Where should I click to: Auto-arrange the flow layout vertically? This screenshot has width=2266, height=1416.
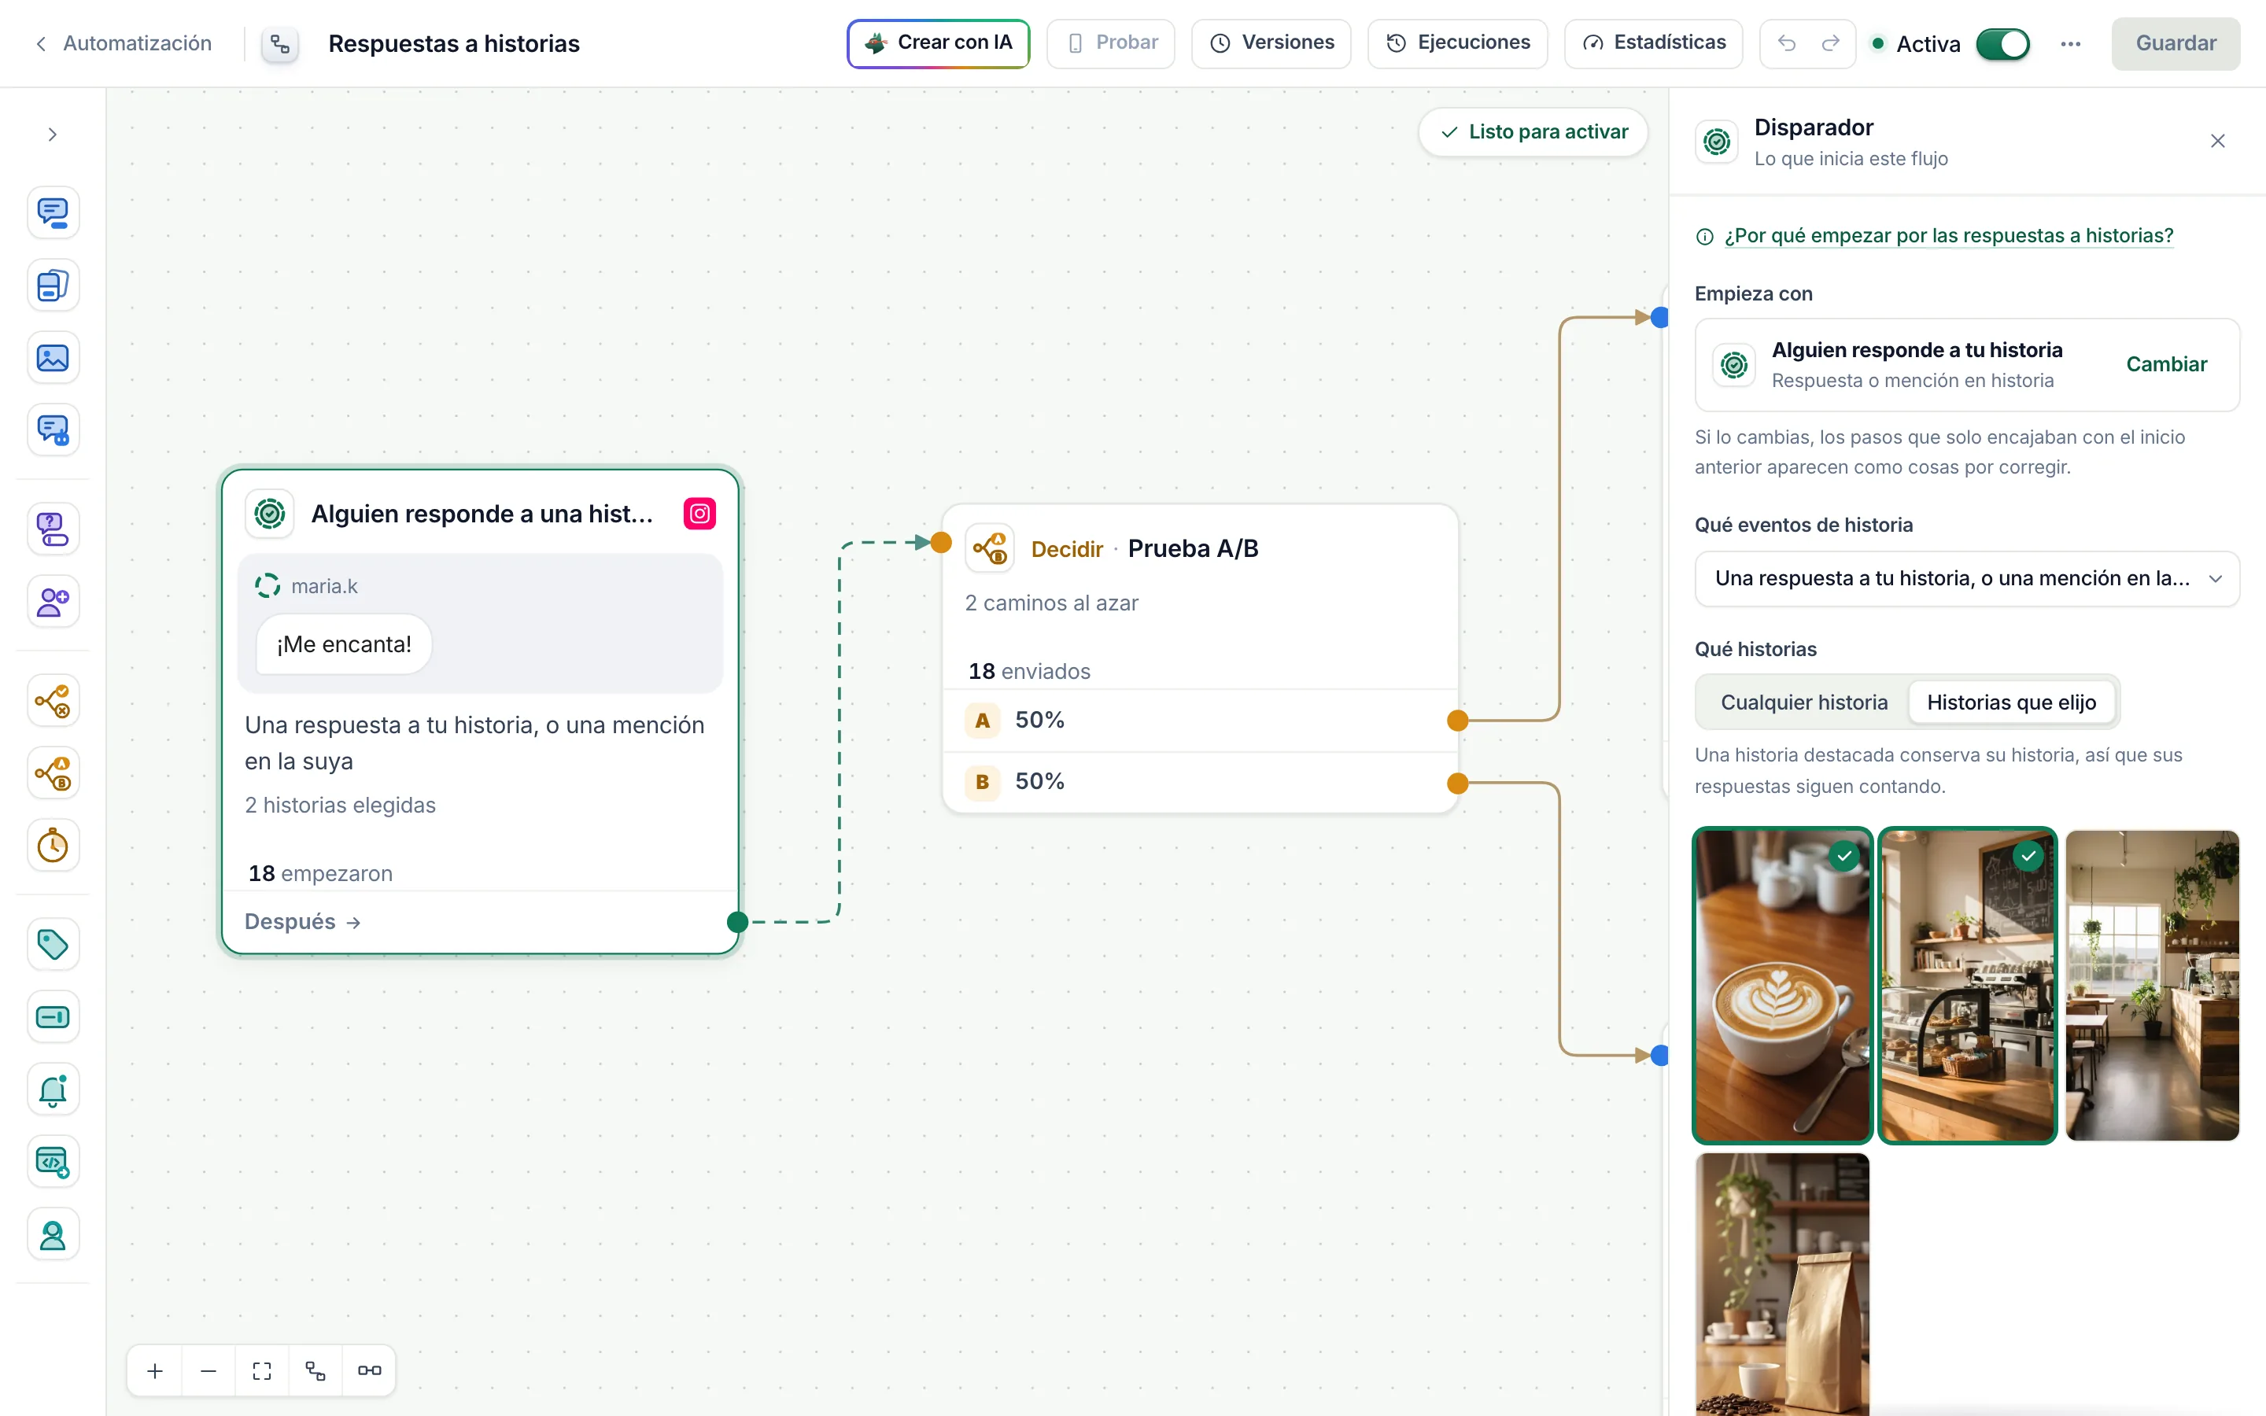(x=316, y=1370)
